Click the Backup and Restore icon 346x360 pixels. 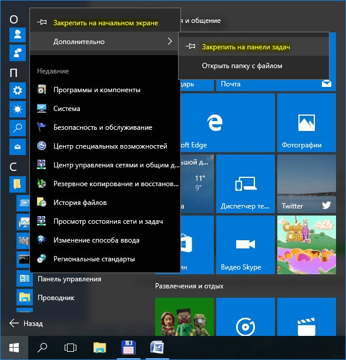pyautogui.click(x=42, y=184)
